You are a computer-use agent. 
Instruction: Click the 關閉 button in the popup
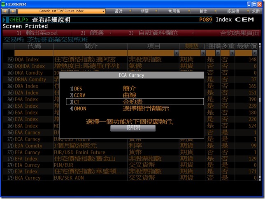133,128
